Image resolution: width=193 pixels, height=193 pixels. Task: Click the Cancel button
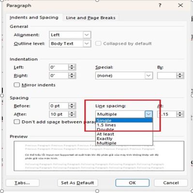point(171,183)
